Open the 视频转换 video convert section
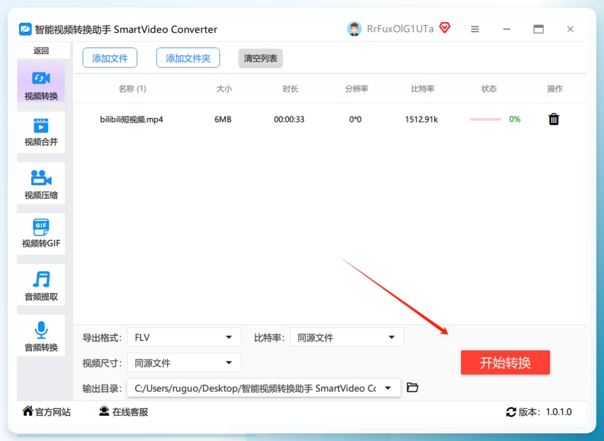The width and height of the screenshot is (604, 441). point(41,82)
